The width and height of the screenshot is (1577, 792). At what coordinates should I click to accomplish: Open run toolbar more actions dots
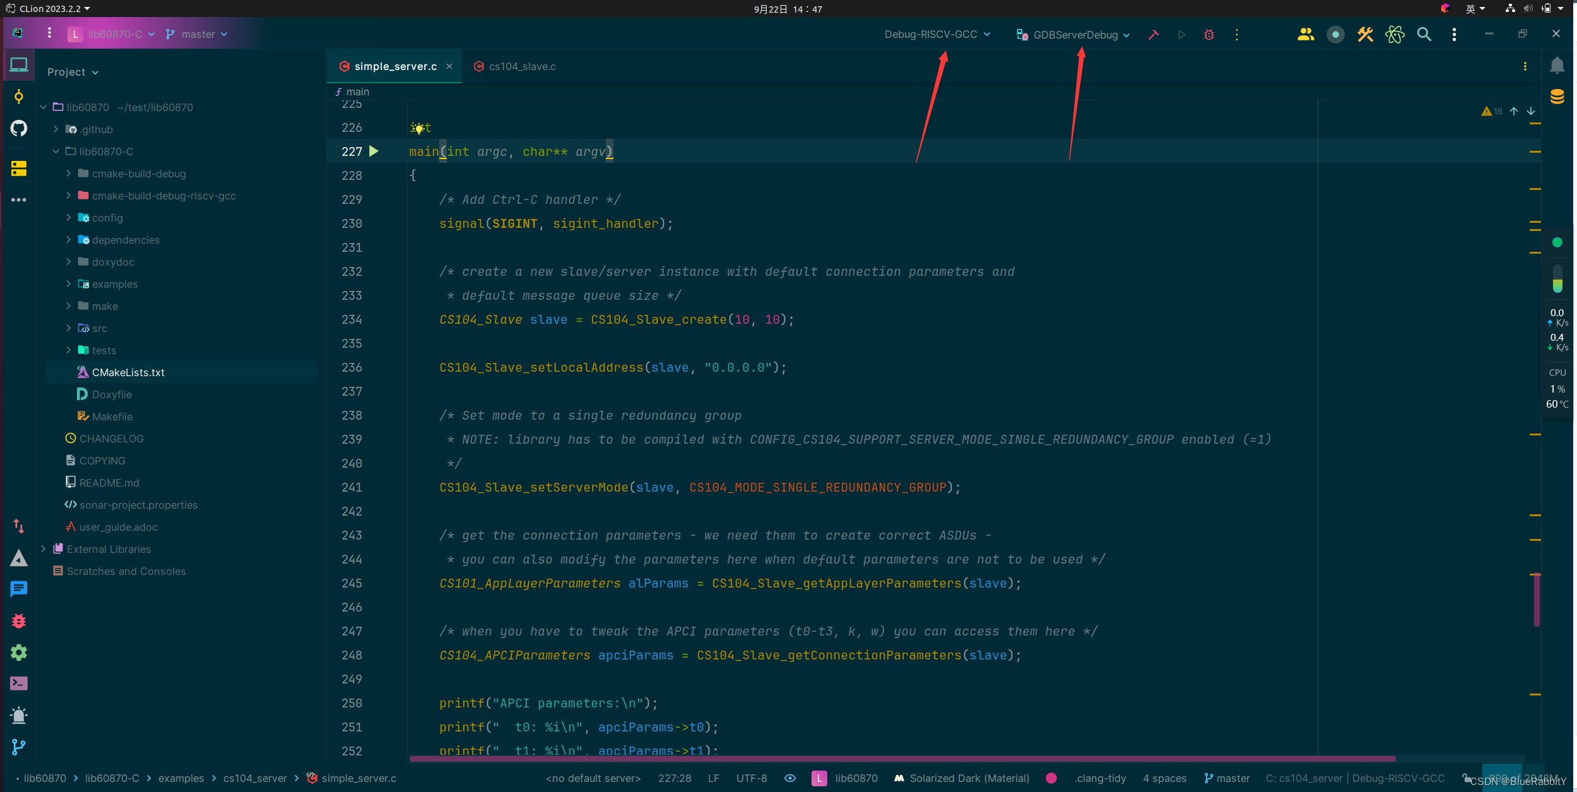[1236, 35]
